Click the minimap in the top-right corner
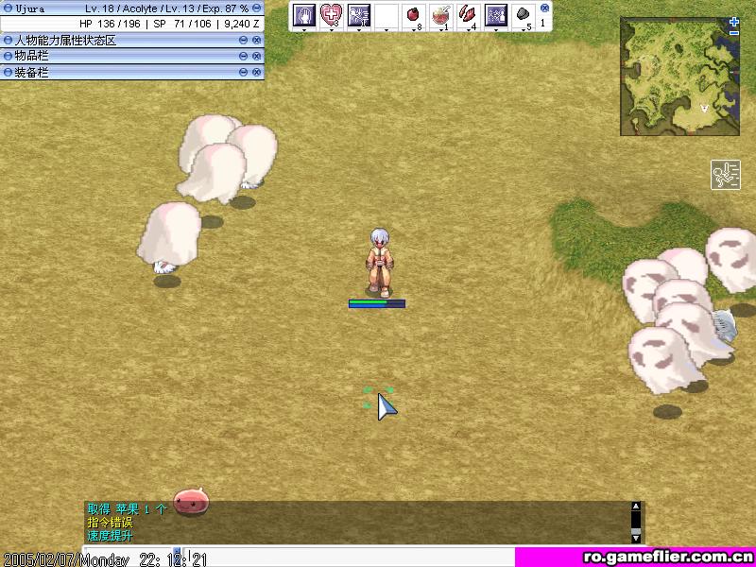The height and width of the screenshot is (567, 756). pos(679,77)
